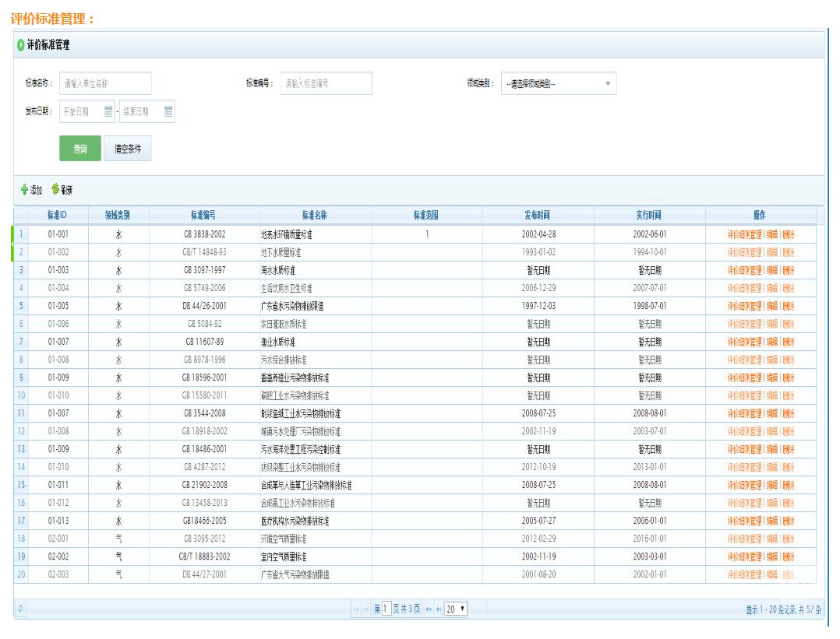Click the 清空条件 (Clear) button

tap(128, 149)
